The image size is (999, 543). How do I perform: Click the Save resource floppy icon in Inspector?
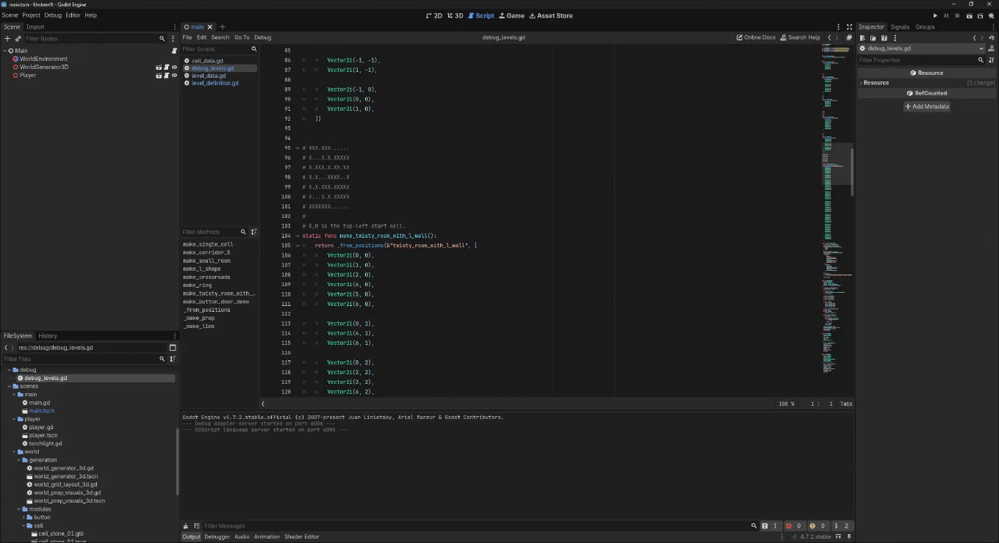click(x=884, y=38)
